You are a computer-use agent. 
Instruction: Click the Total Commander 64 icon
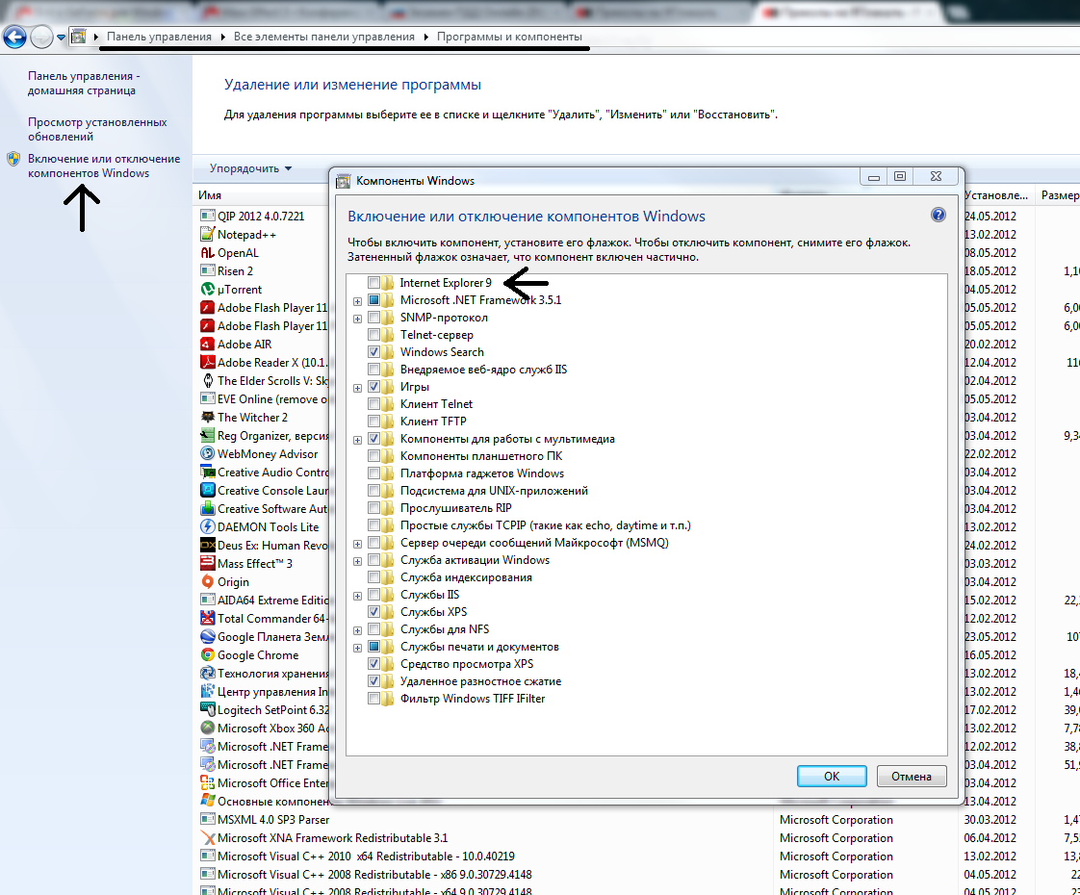(x=207, y=618)
